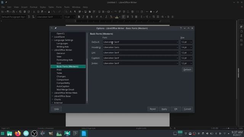Click the Reset button
244x137 pixels.
point(152,109)
